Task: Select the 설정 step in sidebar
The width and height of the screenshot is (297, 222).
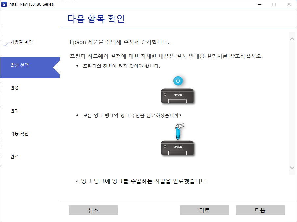Action: pyautogui.click(x=14, y=88)
